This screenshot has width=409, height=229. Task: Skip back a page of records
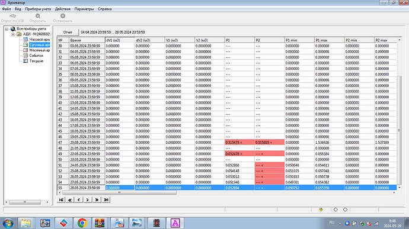click(70, 200)
